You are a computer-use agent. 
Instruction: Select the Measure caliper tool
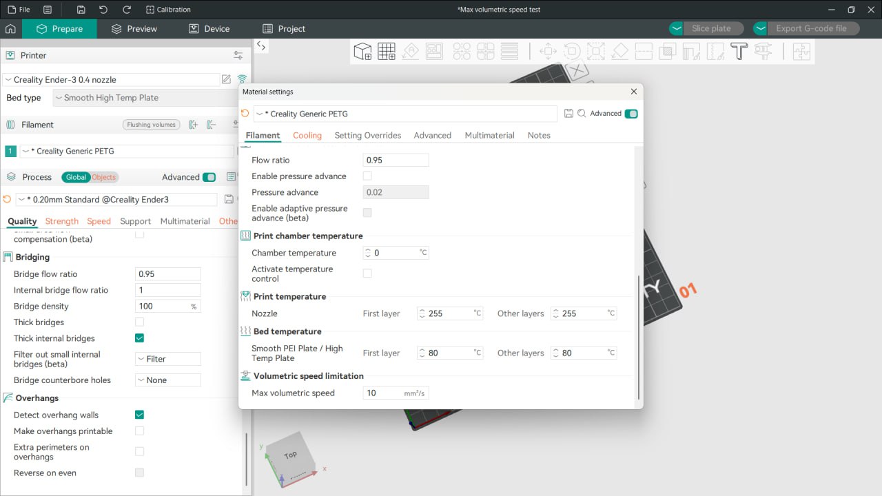pyautogui.click(x=763, y=52)
